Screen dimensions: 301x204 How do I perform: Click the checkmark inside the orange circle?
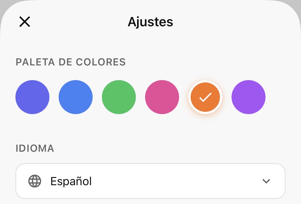coord(205,97)
